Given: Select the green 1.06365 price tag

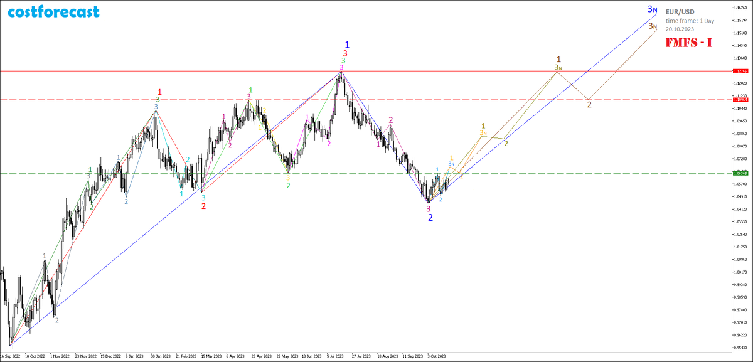Looking at the screenshot, I should click(740, 173).
